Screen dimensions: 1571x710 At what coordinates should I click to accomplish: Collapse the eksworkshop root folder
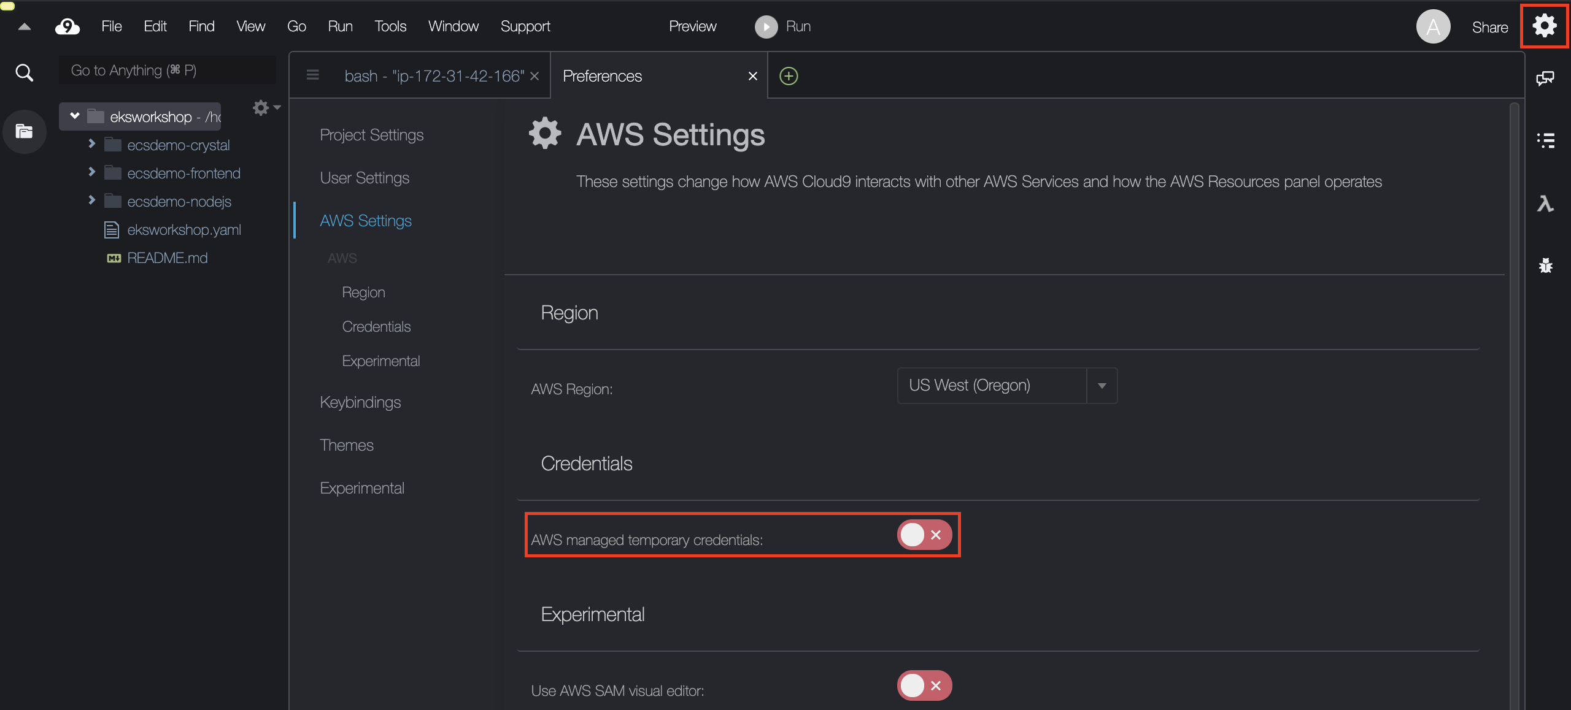pyautogui.click(x=75, y=116)
